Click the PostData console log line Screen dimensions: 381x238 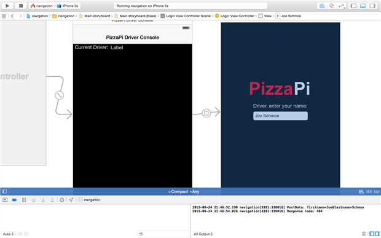[x=278, y=207]
